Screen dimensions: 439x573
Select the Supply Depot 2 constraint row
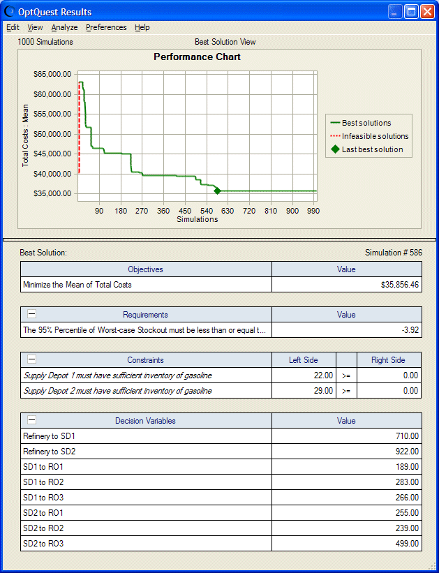(221, 391)
